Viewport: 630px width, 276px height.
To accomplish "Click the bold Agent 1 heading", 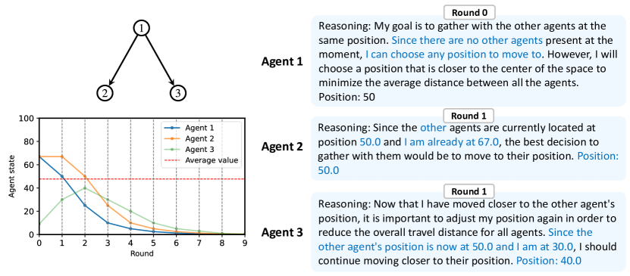I will (283, 61).
